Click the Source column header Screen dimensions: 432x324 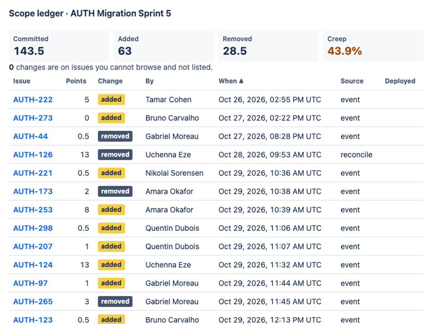(x=352, y=81)
